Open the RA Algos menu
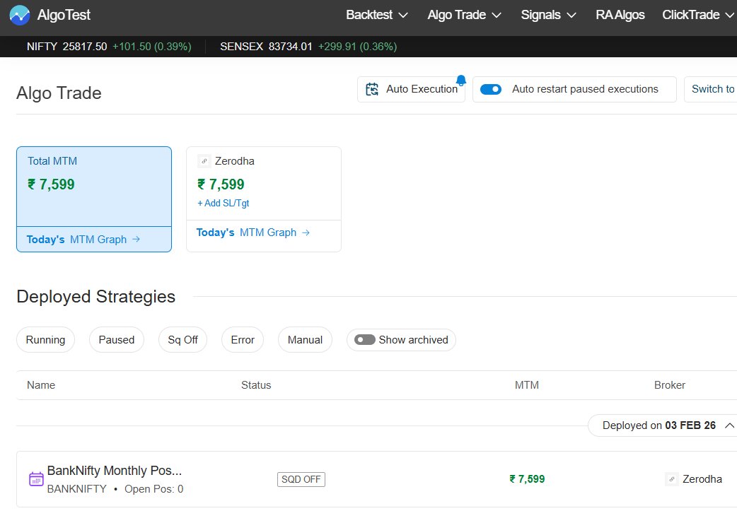Image resolution: width=737 pixels, height=523 pixels. pos(620,14)
